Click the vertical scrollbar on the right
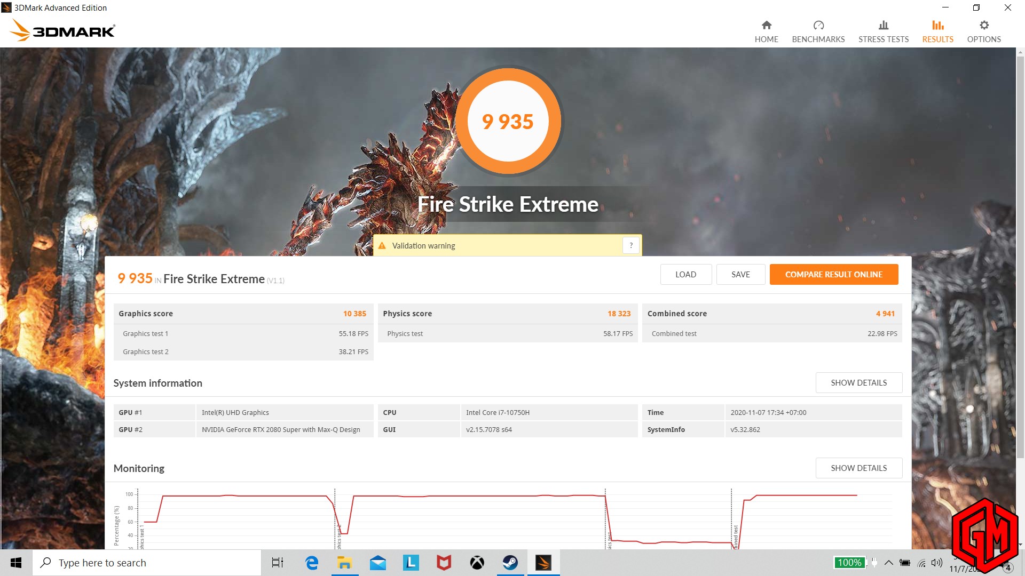This screenshot has width=1025, height=576. [x=1020, y=256]
